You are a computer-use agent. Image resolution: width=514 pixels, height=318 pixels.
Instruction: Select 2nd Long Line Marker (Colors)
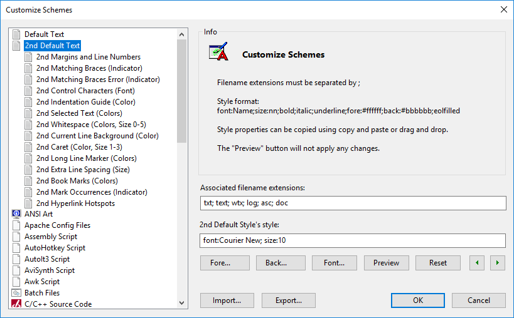point(87,158)
